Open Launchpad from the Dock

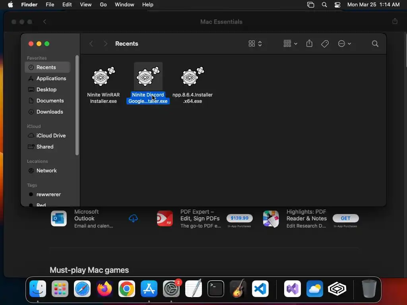pos(60,289)
